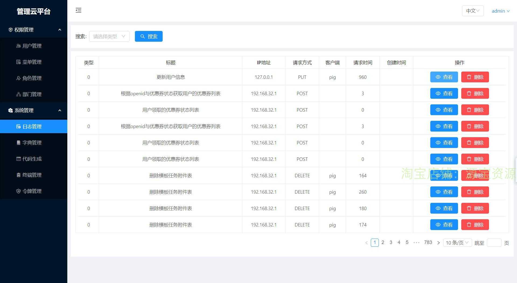The height and width of the screenshot is (283, 517).
Task: Select the 日志管理 menu item
Action: point(34,126)
